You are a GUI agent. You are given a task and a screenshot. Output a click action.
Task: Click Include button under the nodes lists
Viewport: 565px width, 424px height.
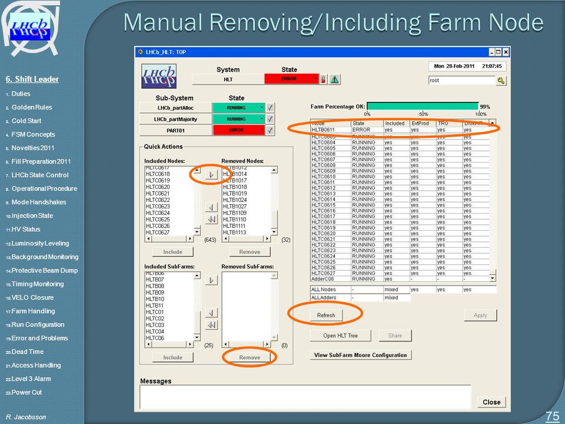[x=173, y=251]
